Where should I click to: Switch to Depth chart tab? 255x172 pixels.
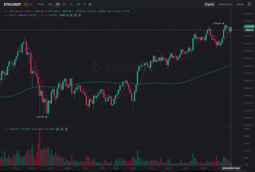coord(240,4)
